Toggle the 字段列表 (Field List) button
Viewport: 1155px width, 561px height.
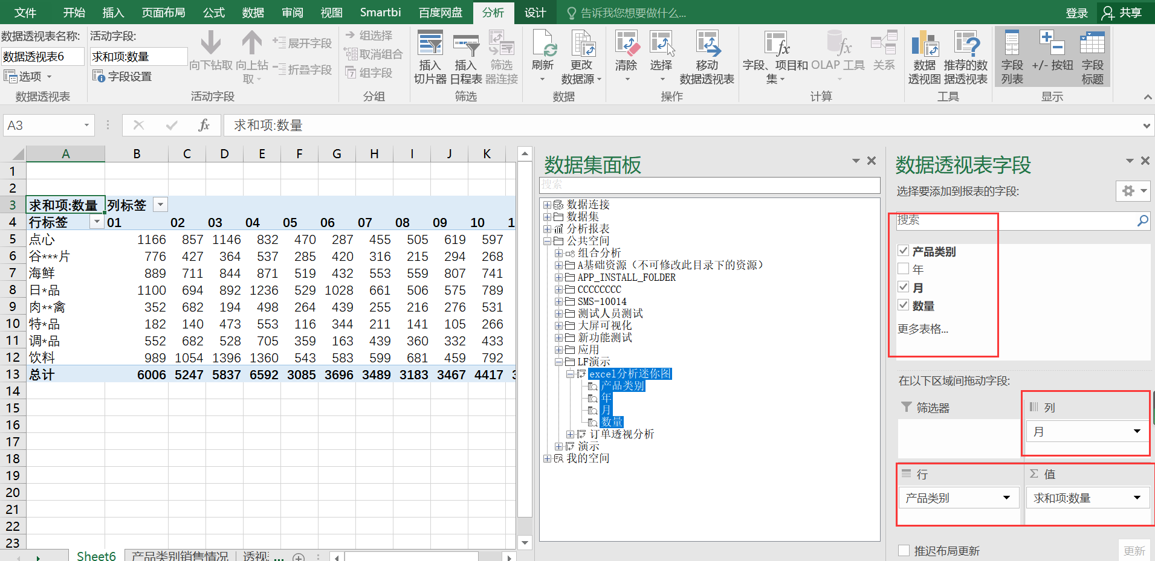click(1012, 57)
